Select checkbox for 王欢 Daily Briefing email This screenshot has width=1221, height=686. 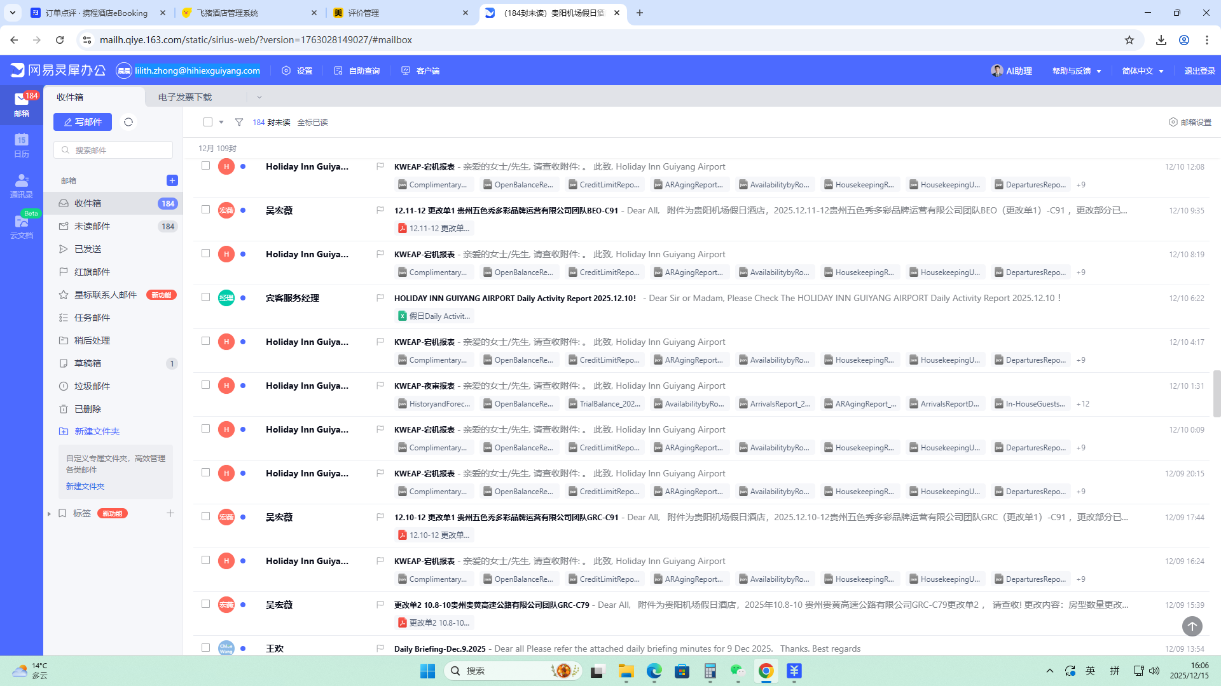click(x=205, y=648)
